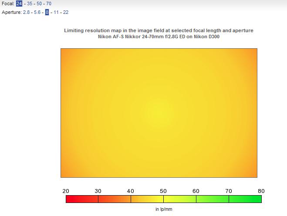This screenshot has width=287, height=216.
Task: Click the yellow-green 50-60 legend segment
Action: click(x=180, y=199)
